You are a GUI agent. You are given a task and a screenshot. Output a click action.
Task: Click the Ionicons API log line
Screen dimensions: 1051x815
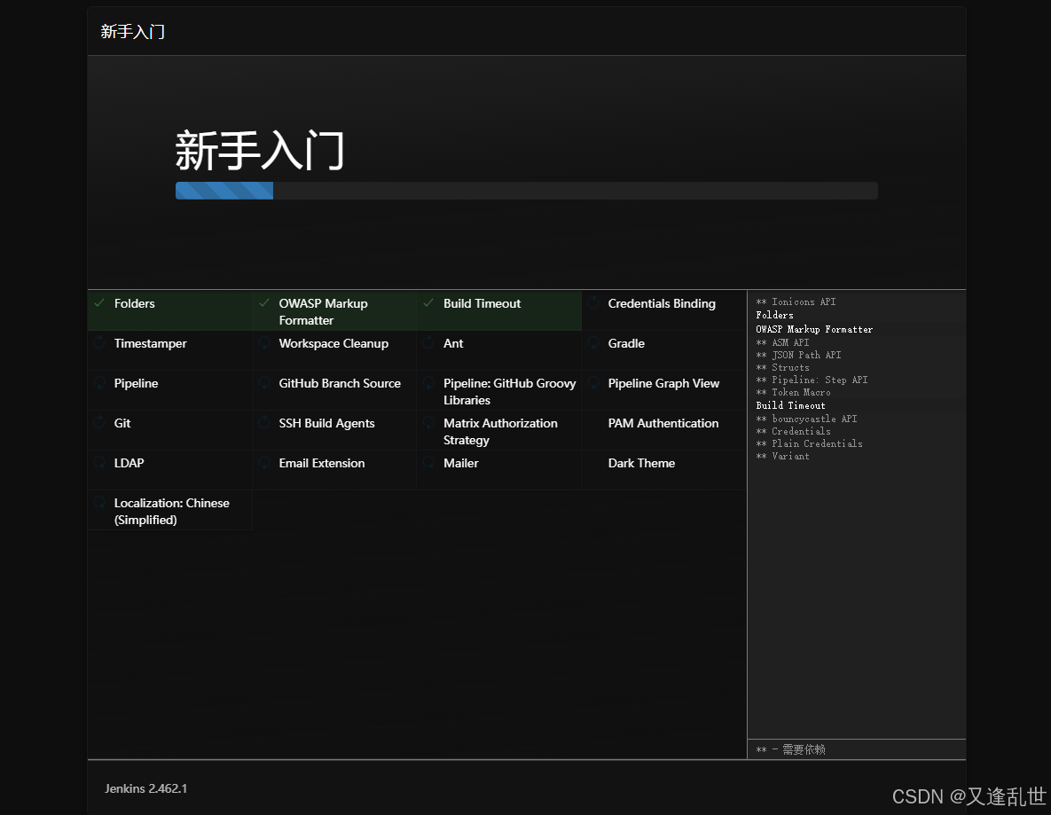[796, 302]
